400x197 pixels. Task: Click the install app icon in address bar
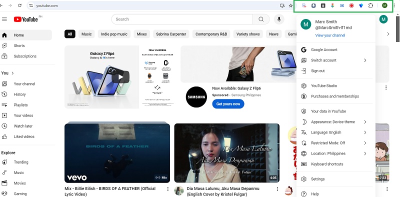pyautogui.click(x=282, y=5)
